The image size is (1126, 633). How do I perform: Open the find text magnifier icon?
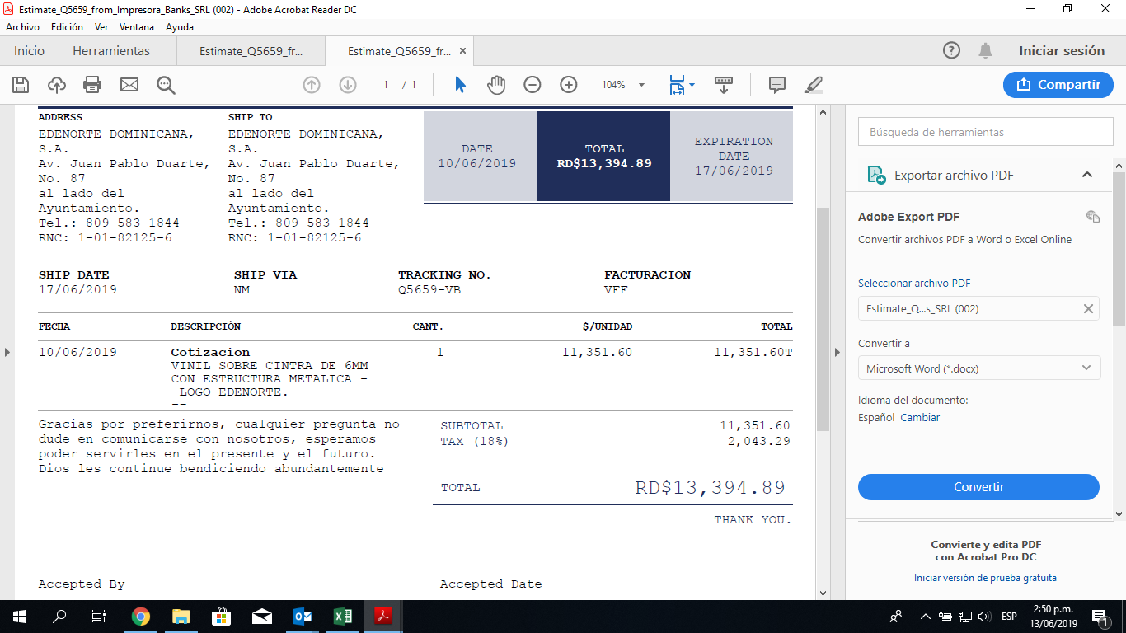point(166,85)
